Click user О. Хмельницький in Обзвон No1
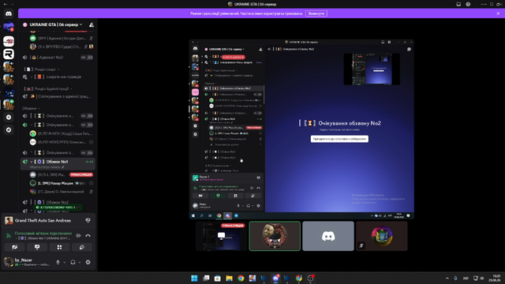The image size is (505, 284). (62, 192)
